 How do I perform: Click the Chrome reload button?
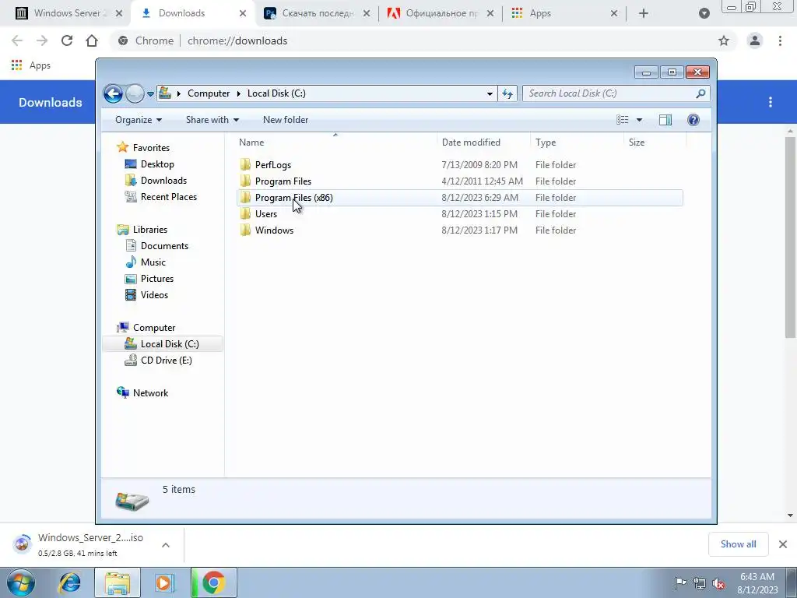[x=67, y=40]
